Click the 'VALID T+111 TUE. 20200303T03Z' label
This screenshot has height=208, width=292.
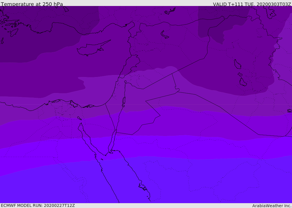(252, 4)
